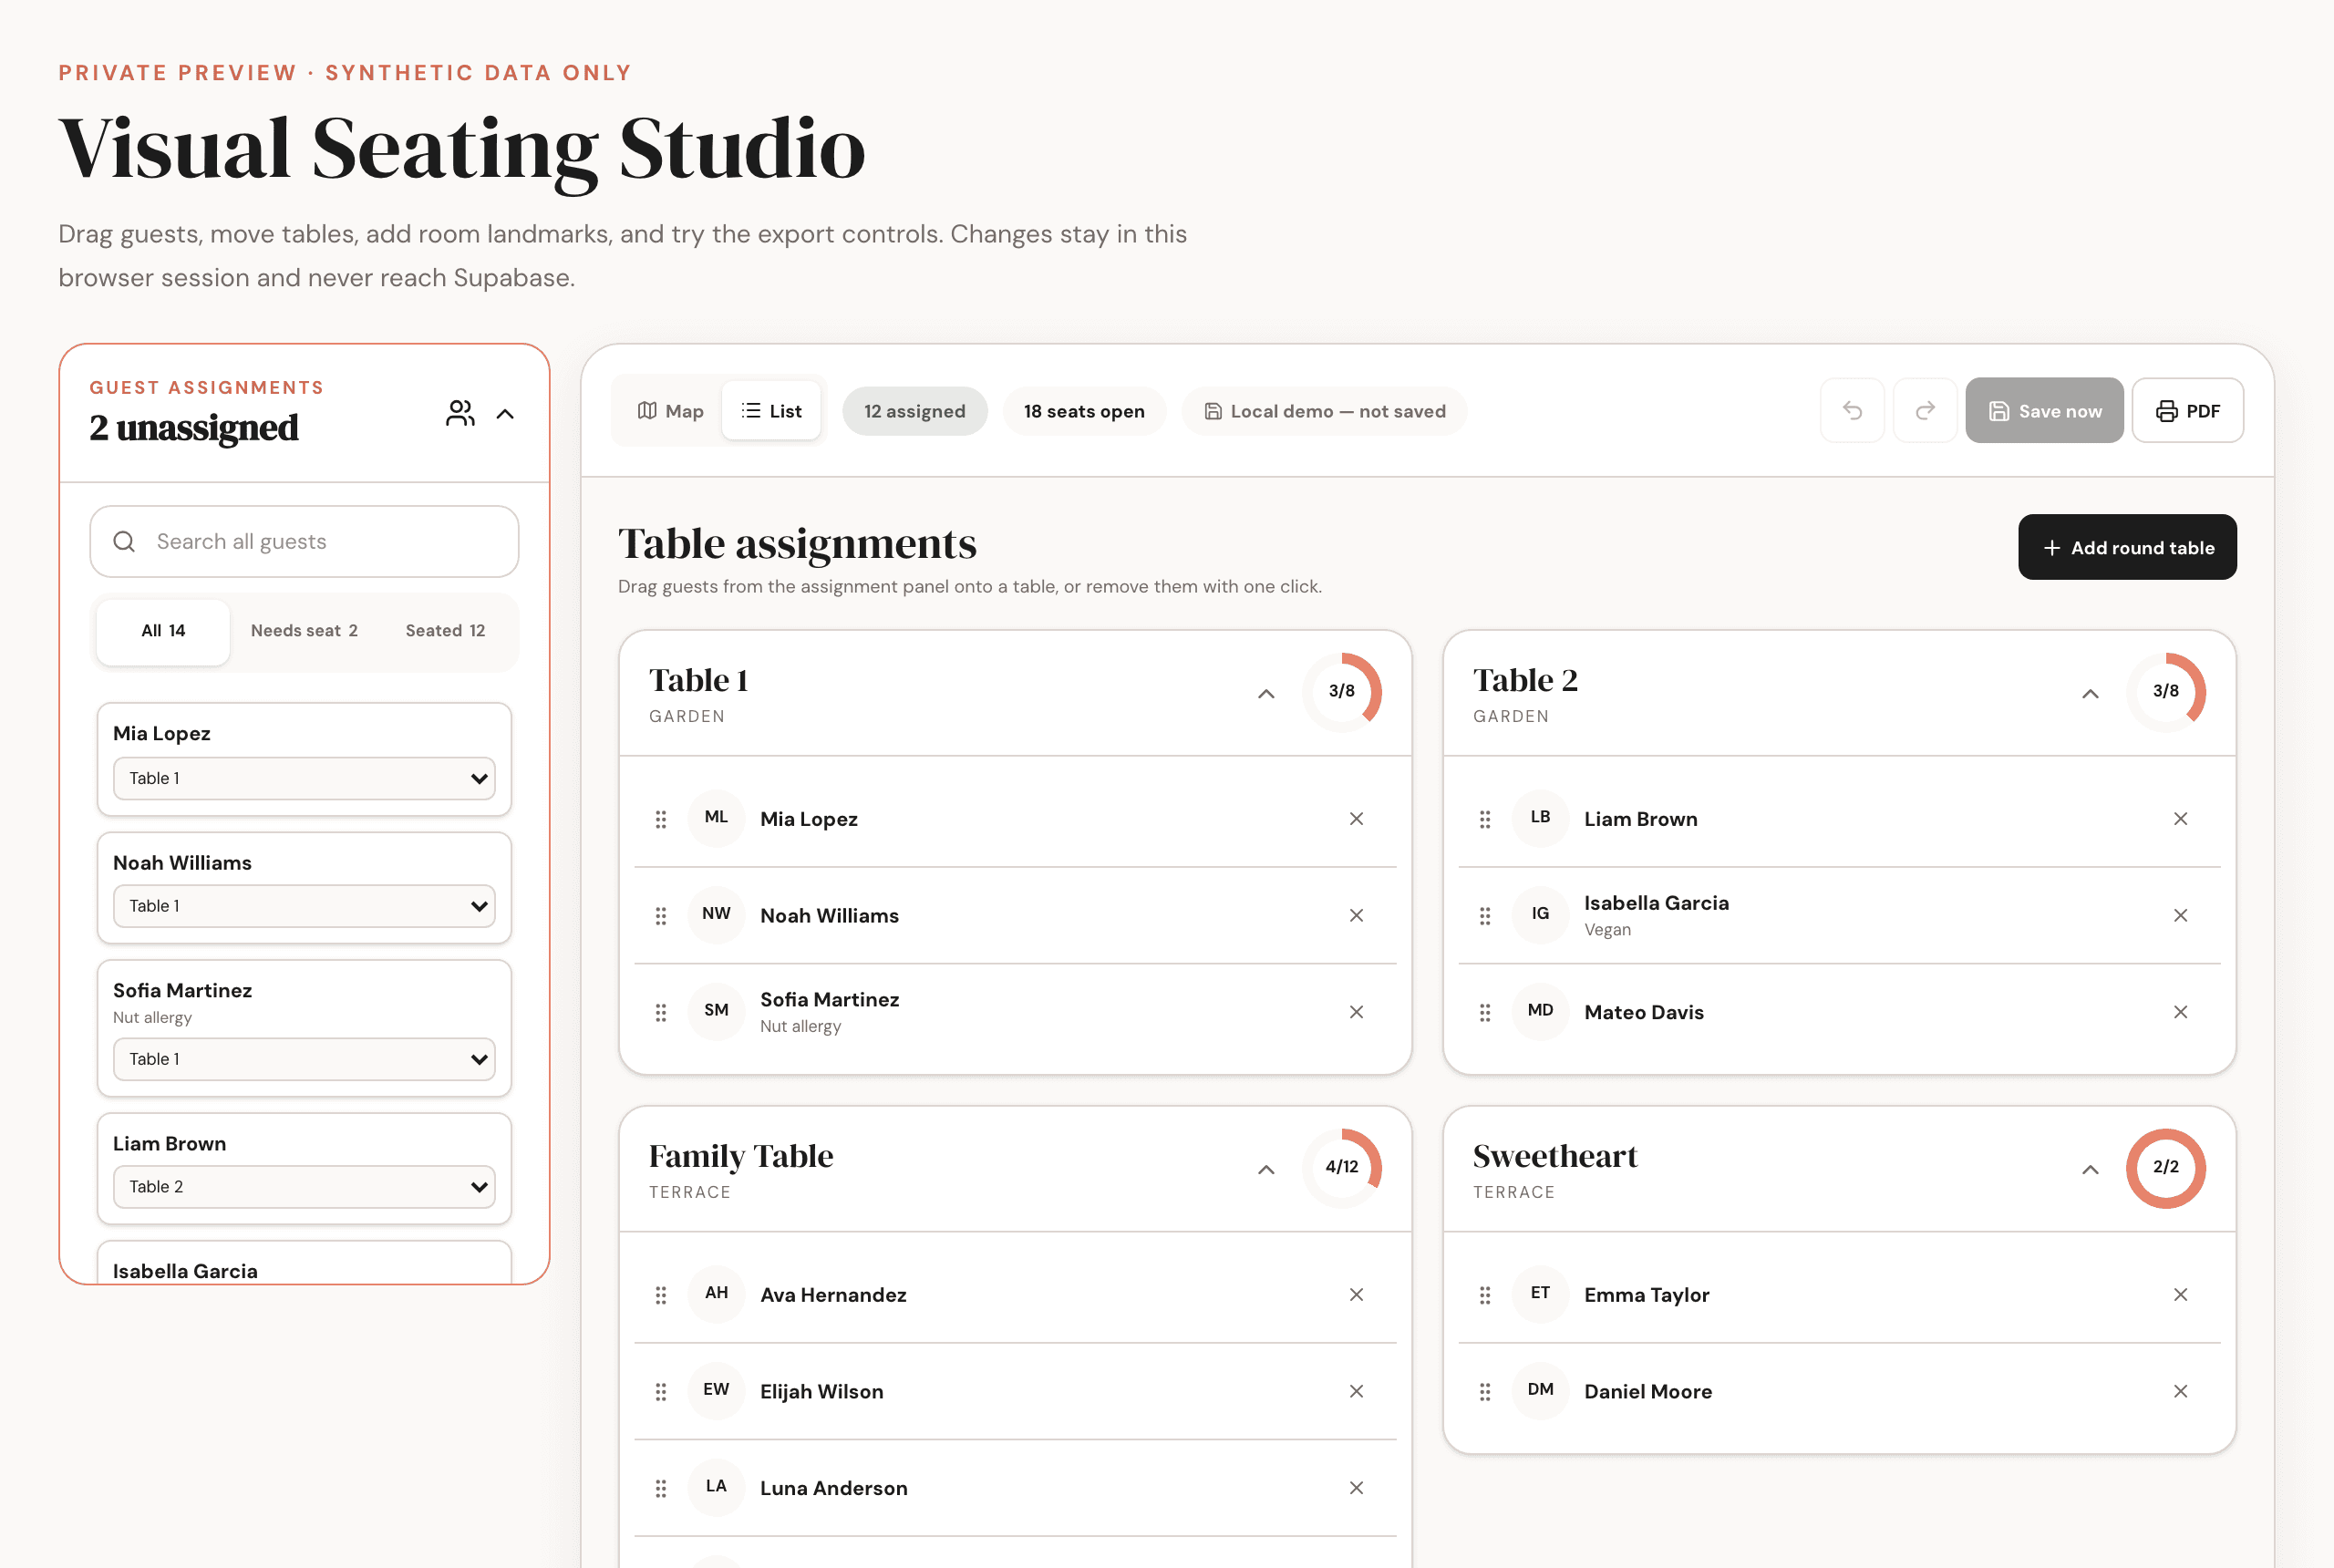Click the undo arrow button
Image resolution: width=2334 pixels, height=1568 pixels.
click(x=1852, y=410)
